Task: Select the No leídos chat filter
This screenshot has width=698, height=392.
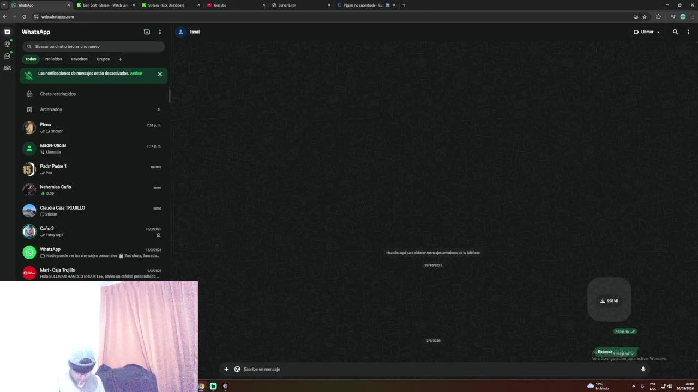Action: [53, 59]
